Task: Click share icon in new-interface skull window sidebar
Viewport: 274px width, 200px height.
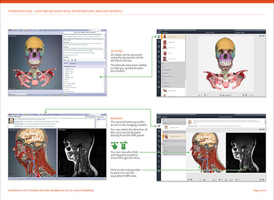Action: pos(159,77)
